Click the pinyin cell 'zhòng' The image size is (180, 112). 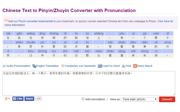(42, 51)
